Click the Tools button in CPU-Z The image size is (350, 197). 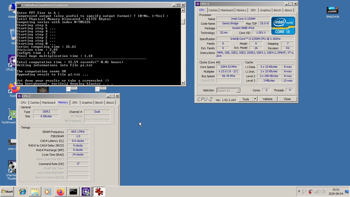point(245,99)
